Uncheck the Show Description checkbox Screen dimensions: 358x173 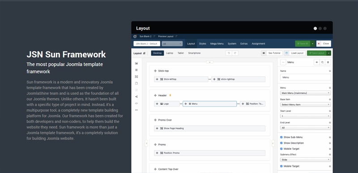(281, 143)
